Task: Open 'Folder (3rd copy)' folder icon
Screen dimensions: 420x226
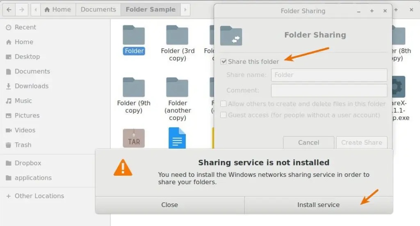Action: pos(177,36)
